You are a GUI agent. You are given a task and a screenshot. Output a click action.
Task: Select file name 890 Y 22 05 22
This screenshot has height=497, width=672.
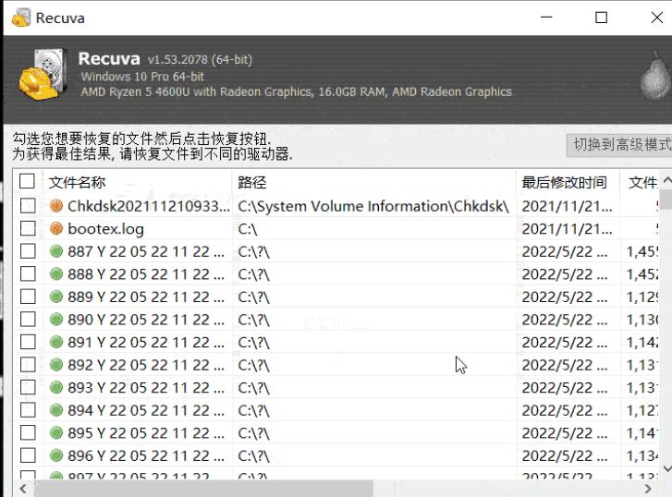pyautogui.click(x=146, y=320)
